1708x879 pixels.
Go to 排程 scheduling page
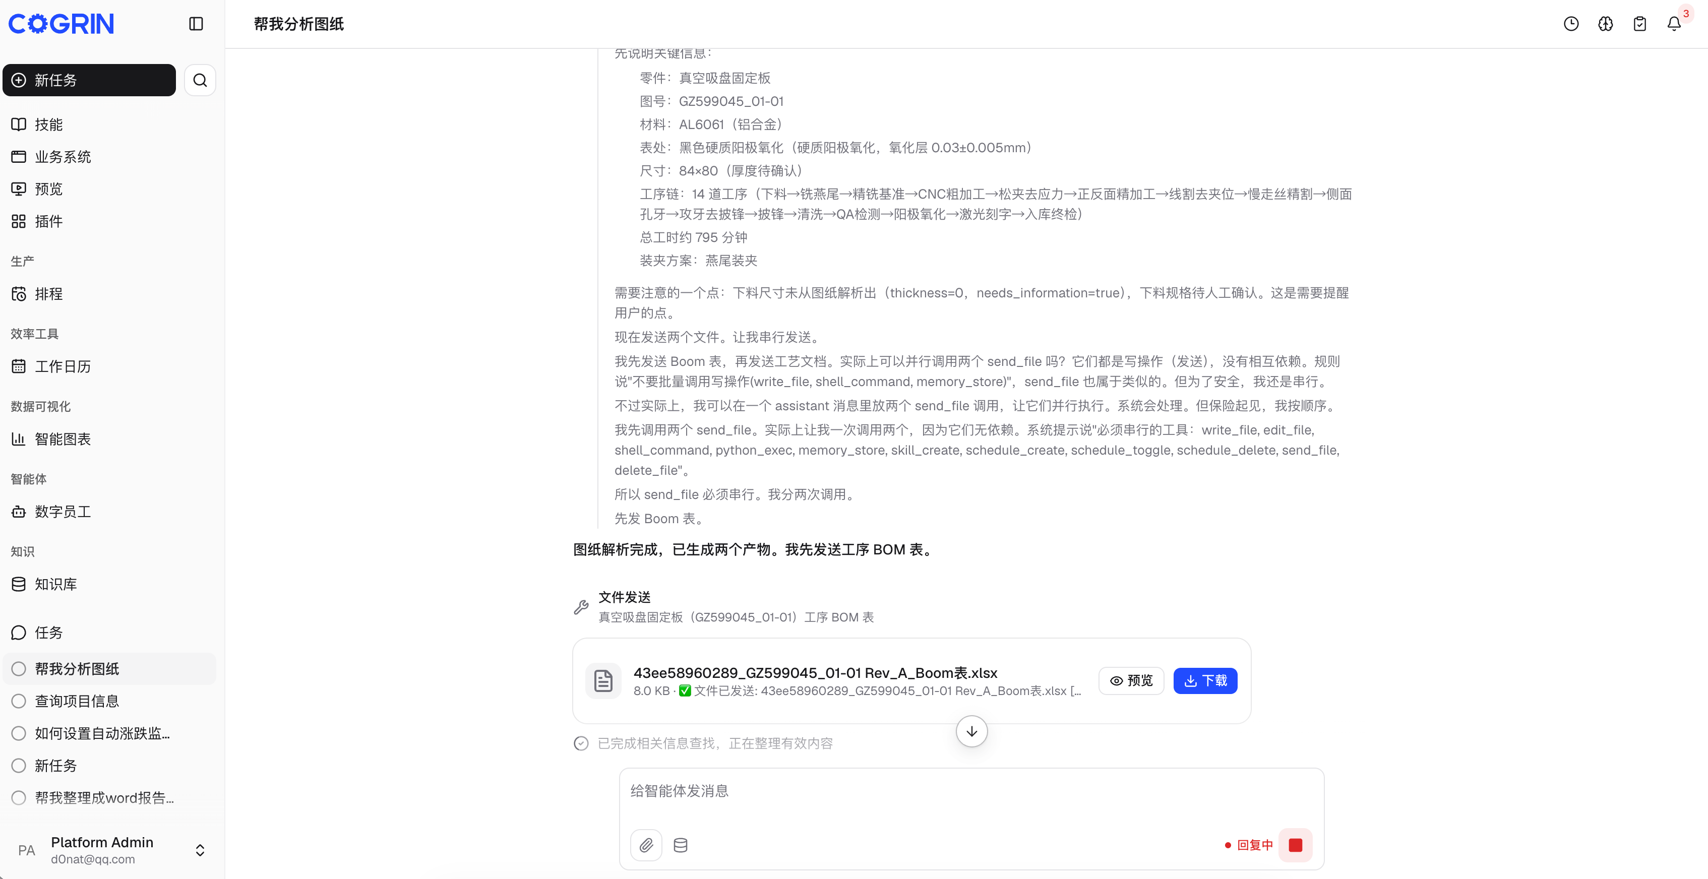pos(109,294)
